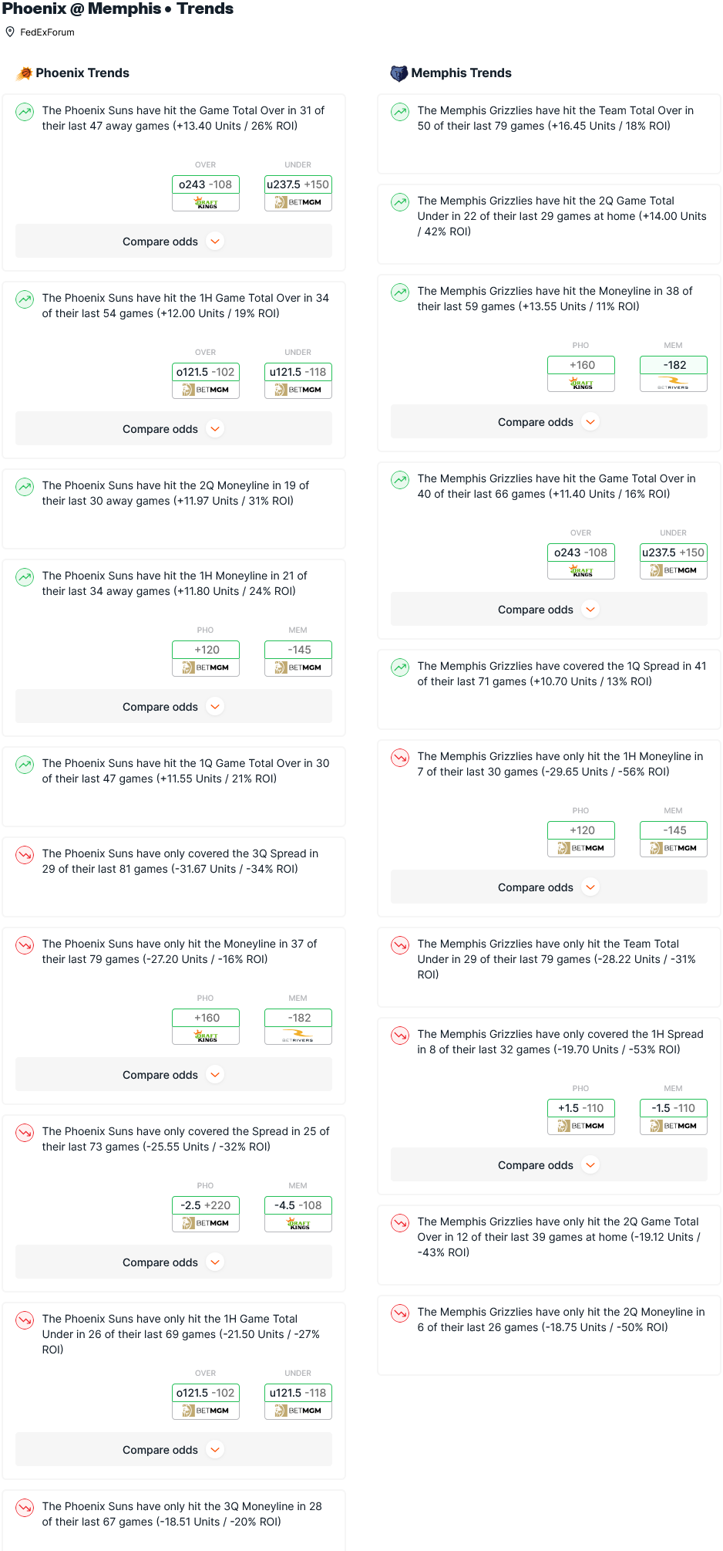This screenshot has height=1551, width=723.
Task: Expand Compare odds under Suns Spread trend
Action: [x=173, y=1262]
